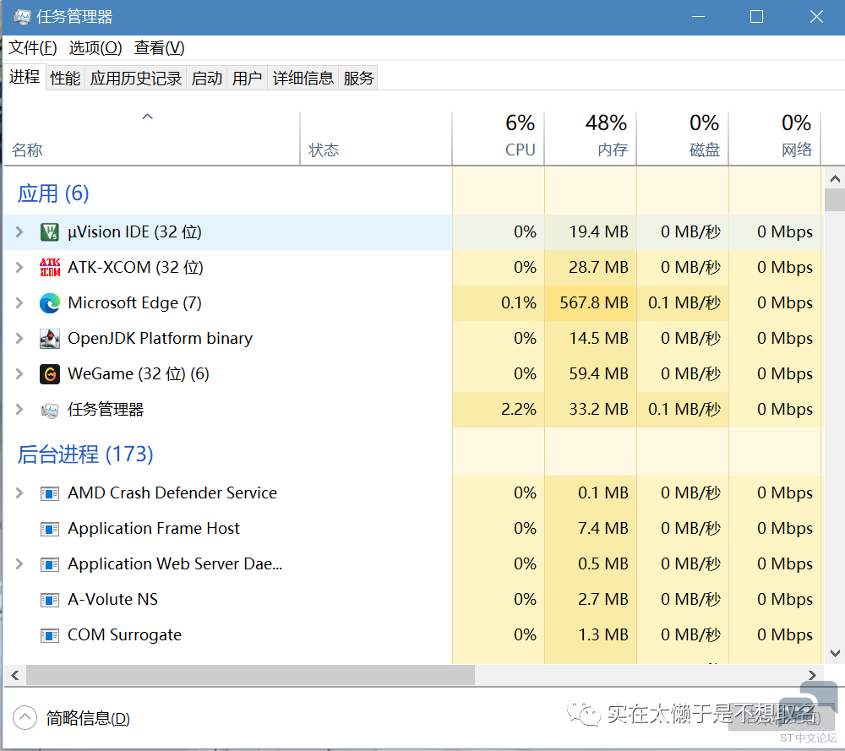Viewport: 845px width, 751px height.
Task: Click the 19.4 MB memory value for µVision
Action: point(599,232)
